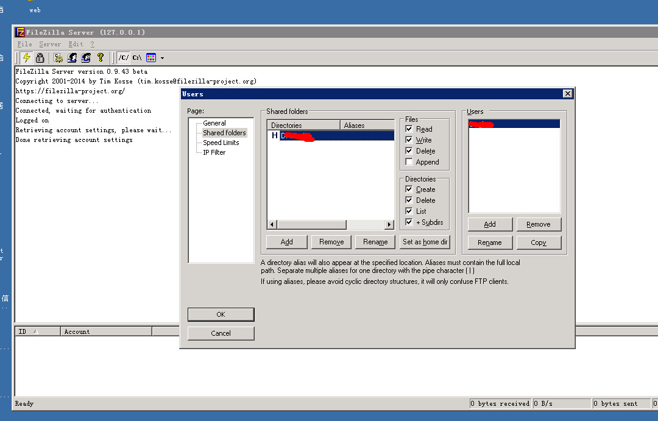
Task: Select Shared folders page in tree
Action: pyautogui.click(x=224, y=133)
